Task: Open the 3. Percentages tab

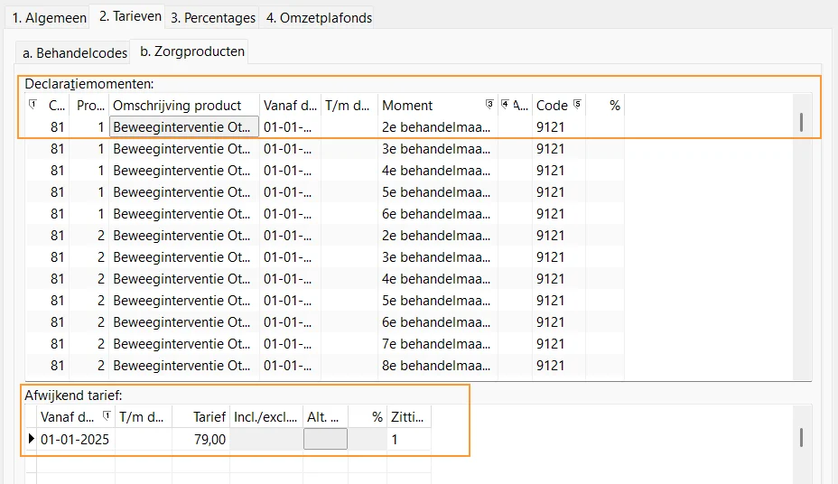Action: (213, 17)
